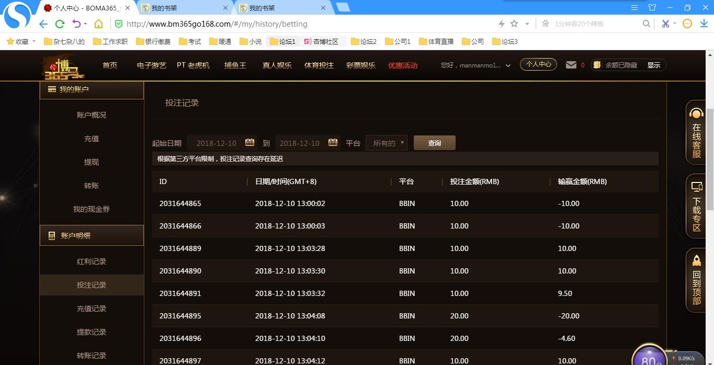Go to browser home page icon
This screenshot has width=714, height=365.
[x=98, y=24]
